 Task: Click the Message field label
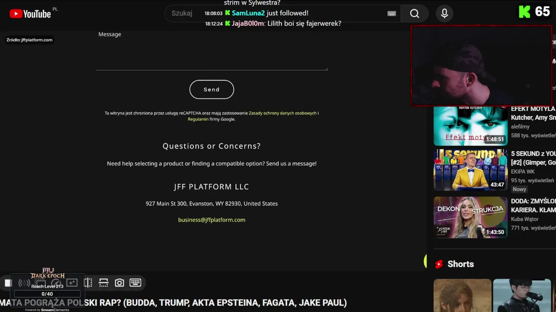(109, 34)
